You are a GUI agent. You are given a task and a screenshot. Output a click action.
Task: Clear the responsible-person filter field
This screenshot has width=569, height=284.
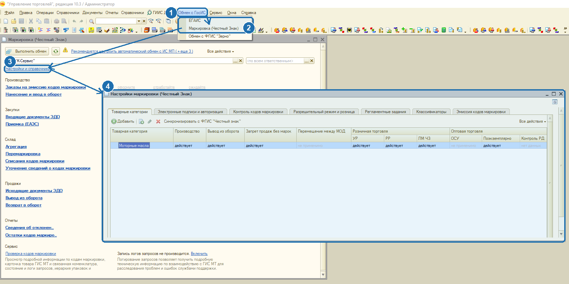[x=312, y=61]
